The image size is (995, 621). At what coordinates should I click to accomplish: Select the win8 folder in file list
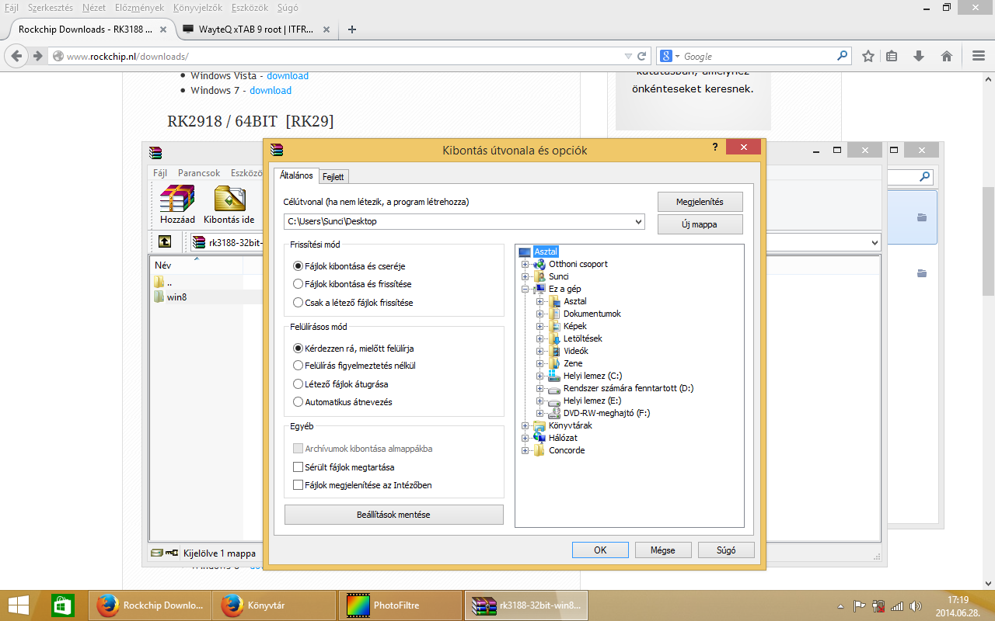click(x=176, y=297)
